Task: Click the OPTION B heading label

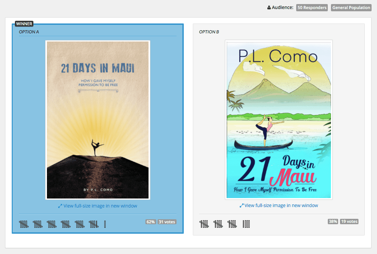Action: (x=209, y=32)
